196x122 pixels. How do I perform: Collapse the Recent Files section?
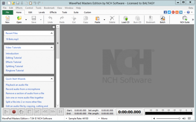click(x=52, y=33)
